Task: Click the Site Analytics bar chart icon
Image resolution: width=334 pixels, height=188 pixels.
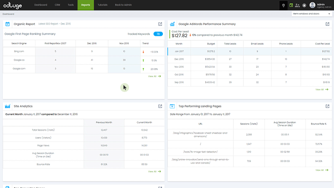Action: coord(8,106)
